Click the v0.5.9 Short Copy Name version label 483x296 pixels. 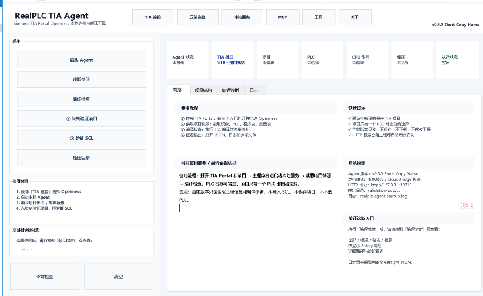[456, 25]
